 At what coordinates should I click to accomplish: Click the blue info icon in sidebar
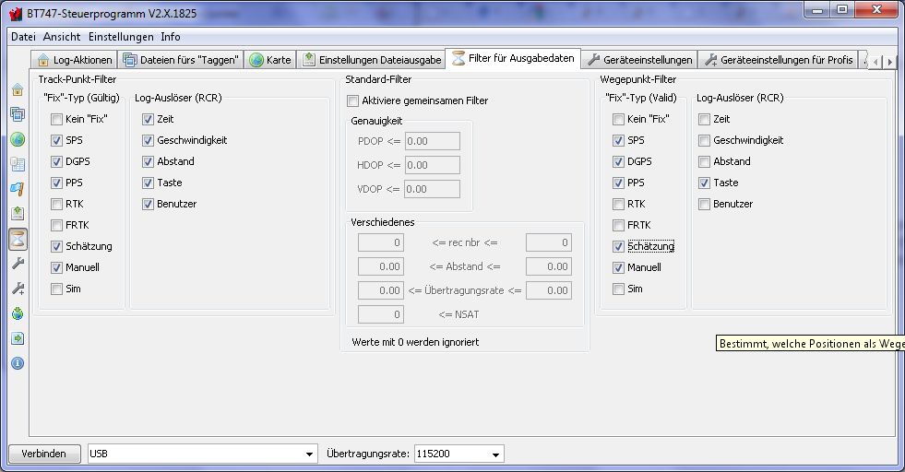coord(18,363)
